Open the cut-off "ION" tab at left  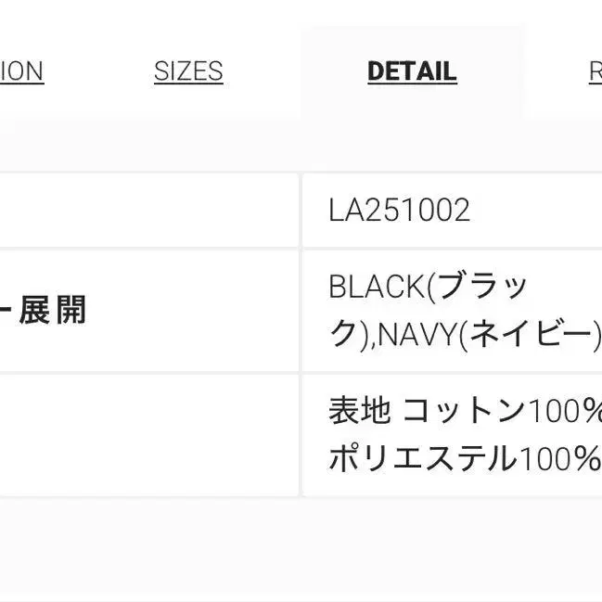[x=21, y=71]
